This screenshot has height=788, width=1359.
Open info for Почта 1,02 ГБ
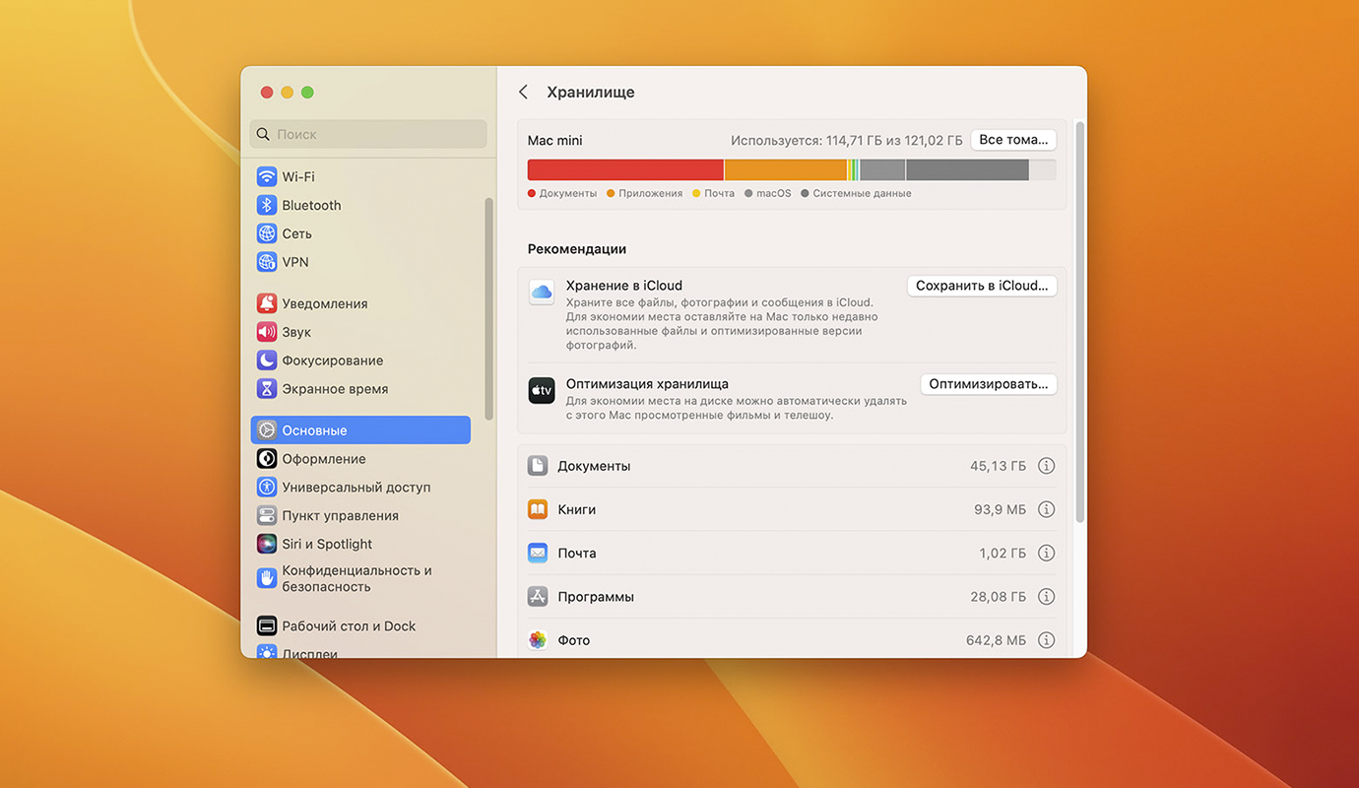point(1047,553)
